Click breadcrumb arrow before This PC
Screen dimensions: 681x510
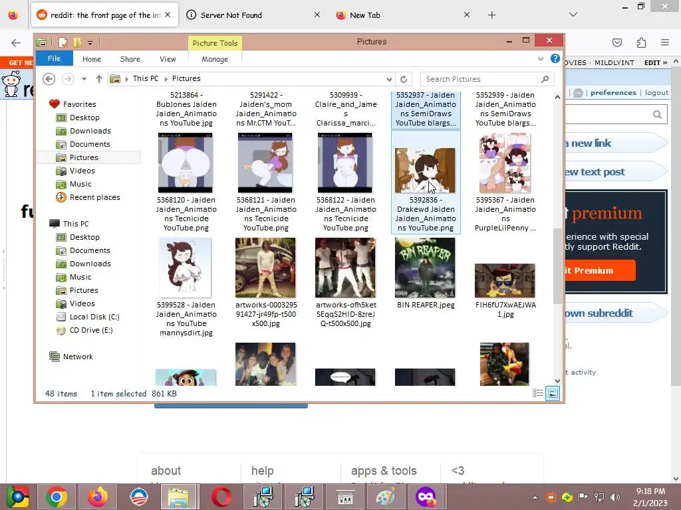click(x=127, y=79)
